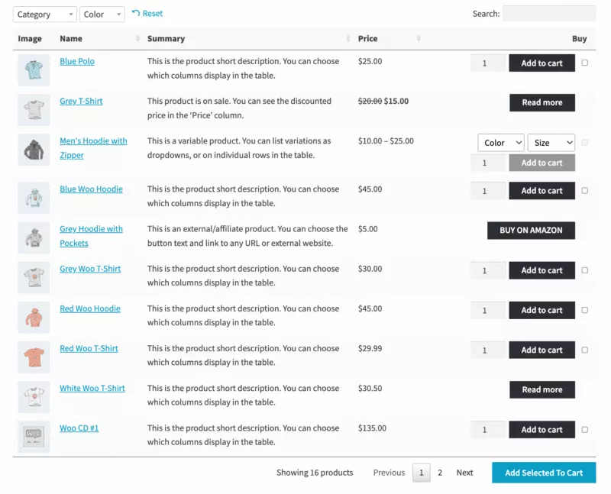Click Read more for Grey T-Shirt
Screen dimensions: 611x494
click(542, 102)
